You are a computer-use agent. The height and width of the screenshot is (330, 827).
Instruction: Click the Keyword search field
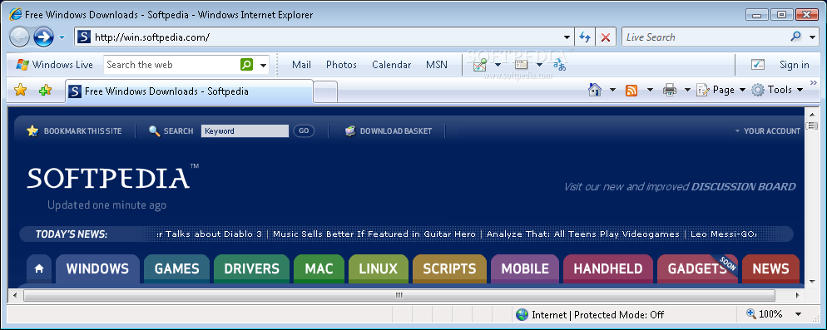(245, 131)
